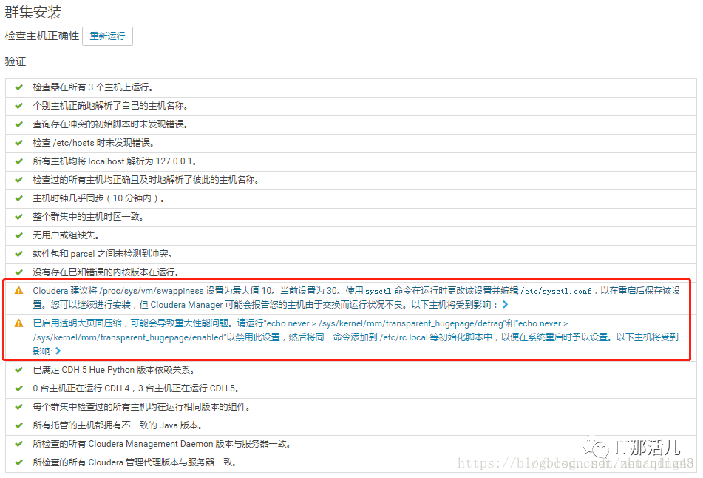Click the 检查主机正确性 label
This screenshot has height=478, width=703.
point(41,36)
